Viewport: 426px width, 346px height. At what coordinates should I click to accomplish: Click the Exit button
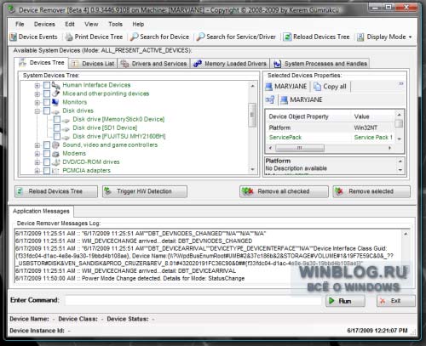[x=396, y=301]
